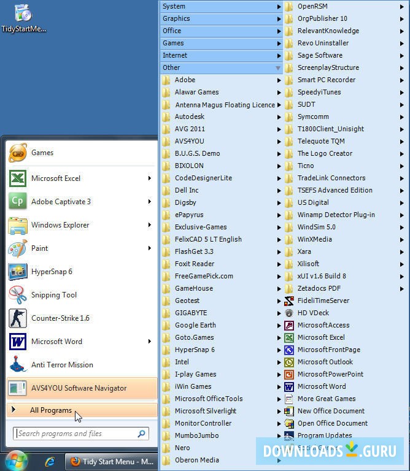This screenshot has width=410, height=471.
Task: Open WinXMedia folder
Action: click(344, 239)
